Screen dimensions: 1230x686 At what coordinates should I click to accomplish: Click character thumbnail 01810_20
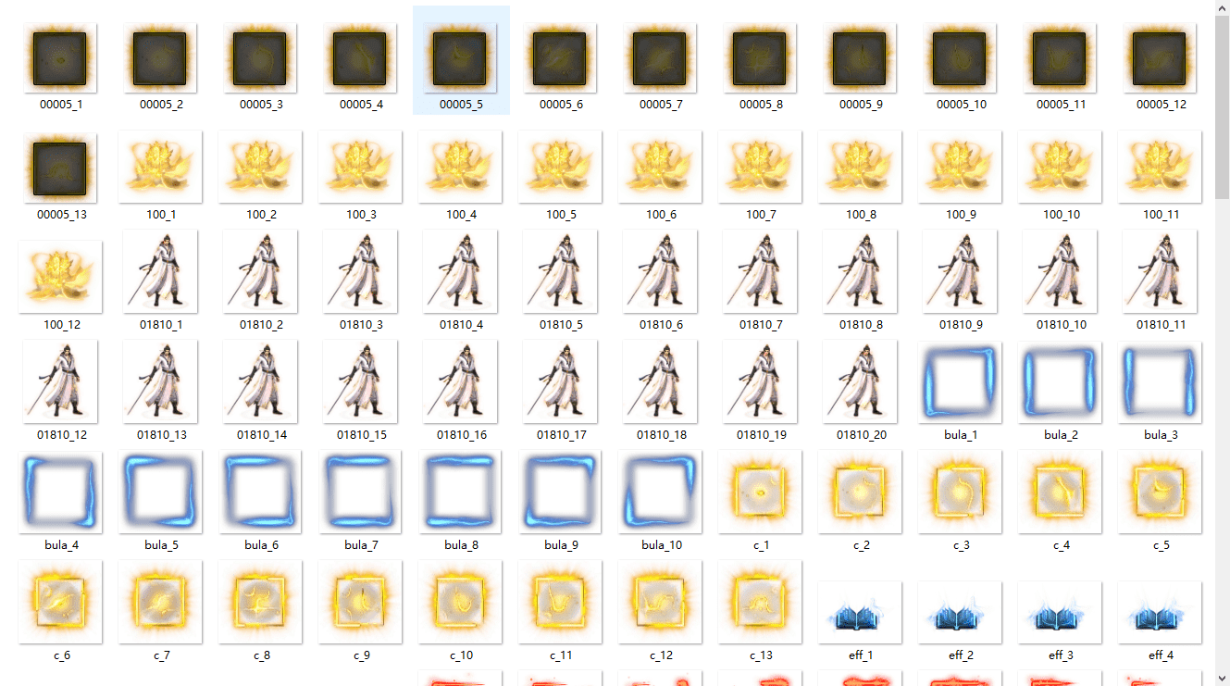860,381
